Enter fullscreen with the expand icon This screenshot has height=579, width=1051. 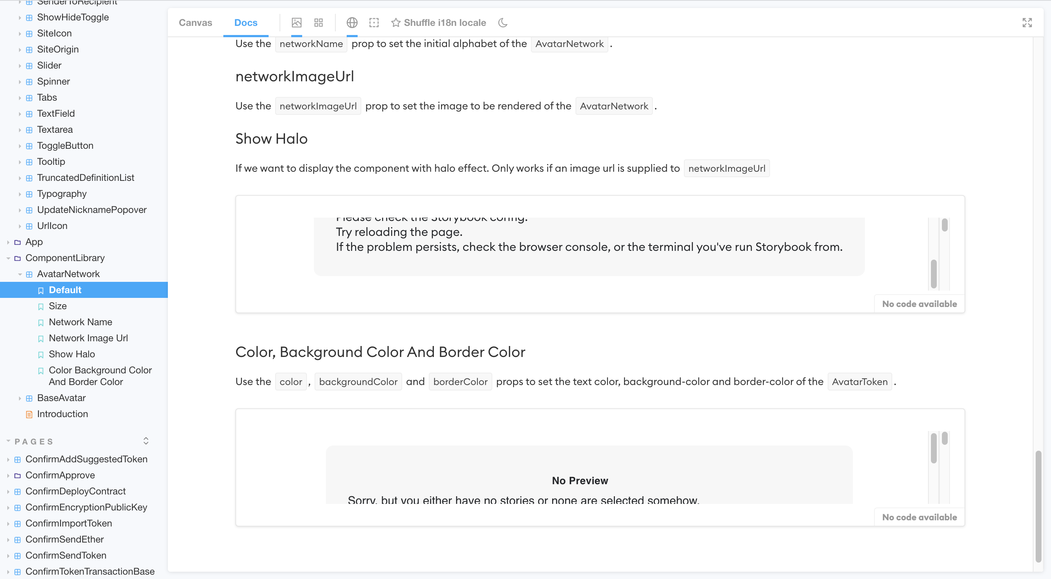(1027, 23)
